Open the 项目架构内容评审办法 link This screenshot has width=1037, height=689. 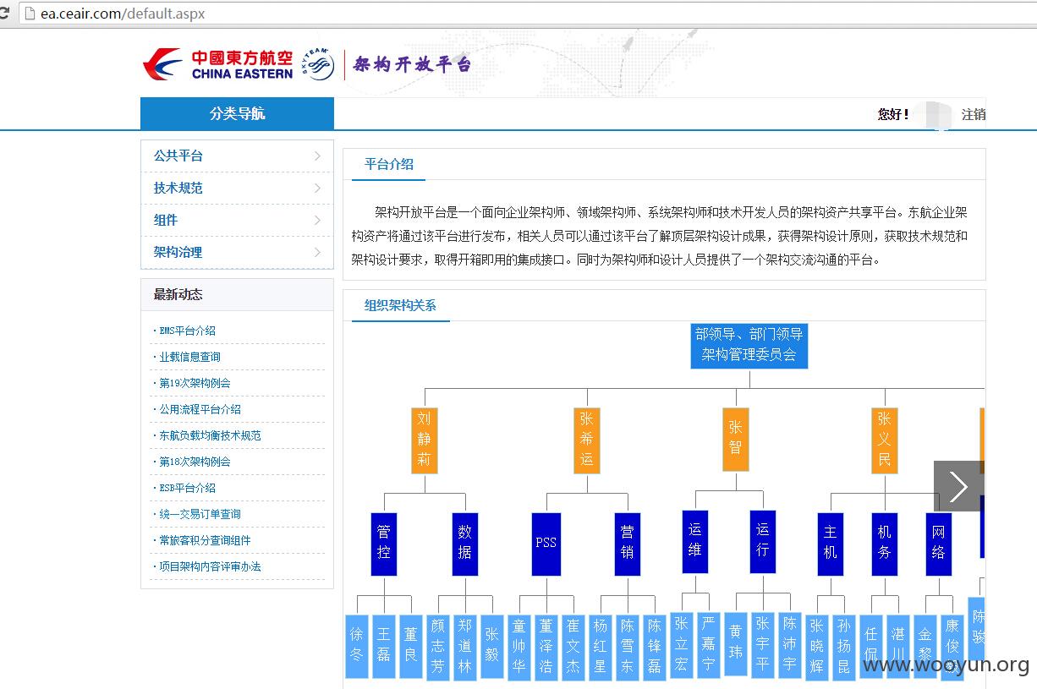(210, 566)
